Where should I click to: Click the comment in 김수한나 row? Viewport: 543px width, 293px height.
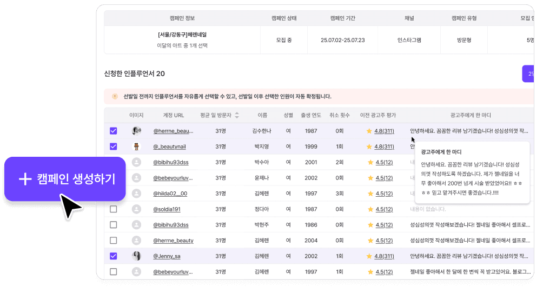469,131
